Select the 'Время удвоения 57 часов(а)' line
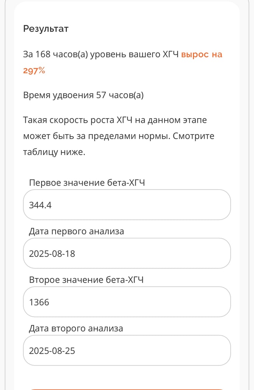The image size is (254, 390). (83, 95)
